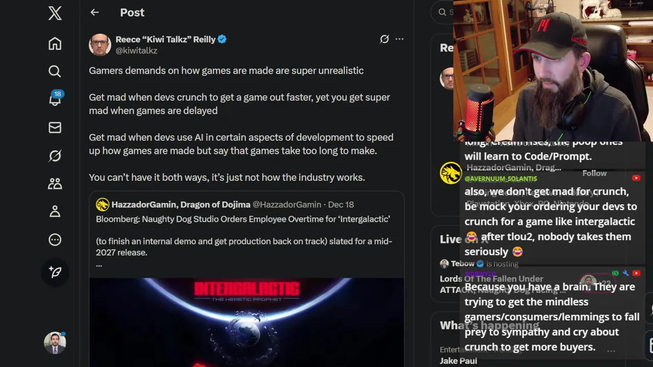Click the @kiwitalkz handle
Image resolution: width=653 pixels, height=367 pixels.
(136, 51)
